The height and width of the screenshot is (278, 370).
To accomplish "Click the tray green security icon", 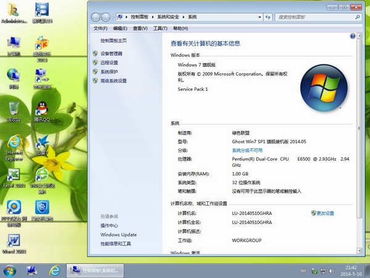I will click(x=314, y=271).
